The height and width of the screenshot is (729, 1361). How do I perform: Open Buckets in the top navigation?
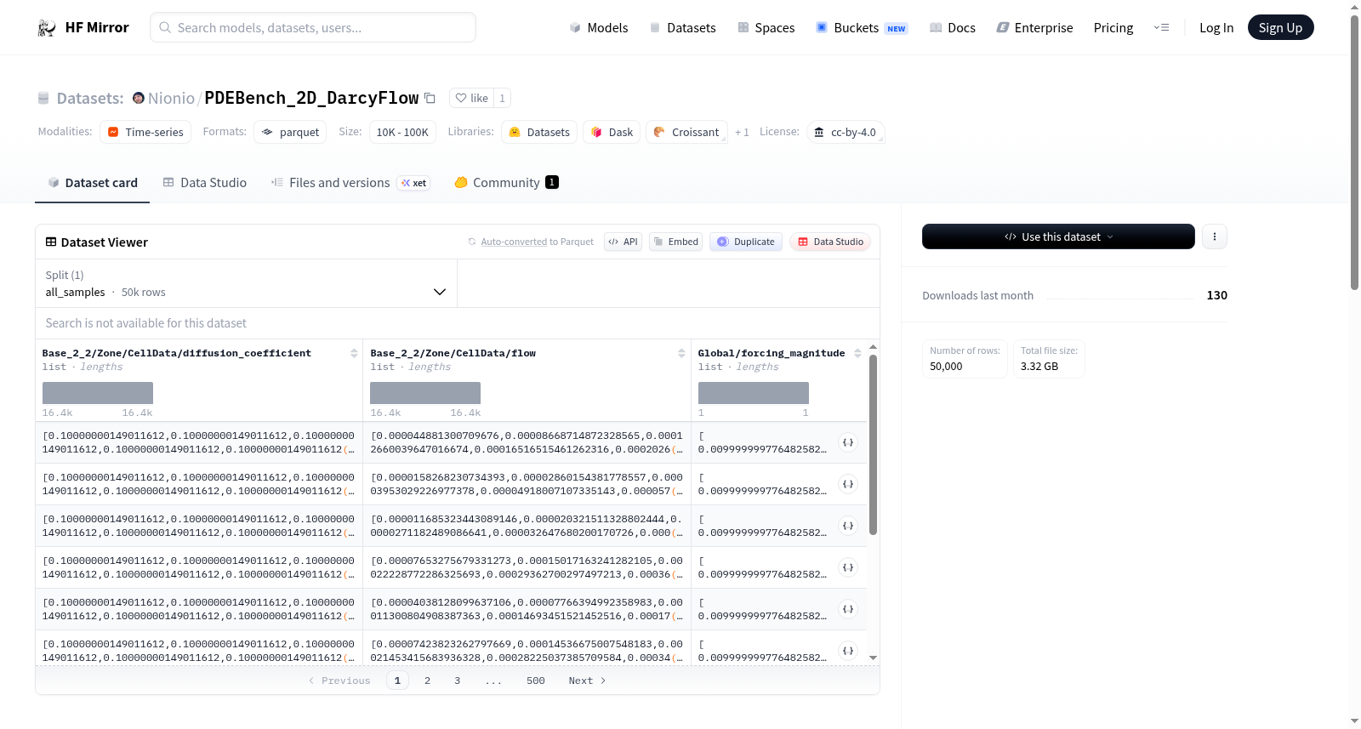click(x=862, y=27)
